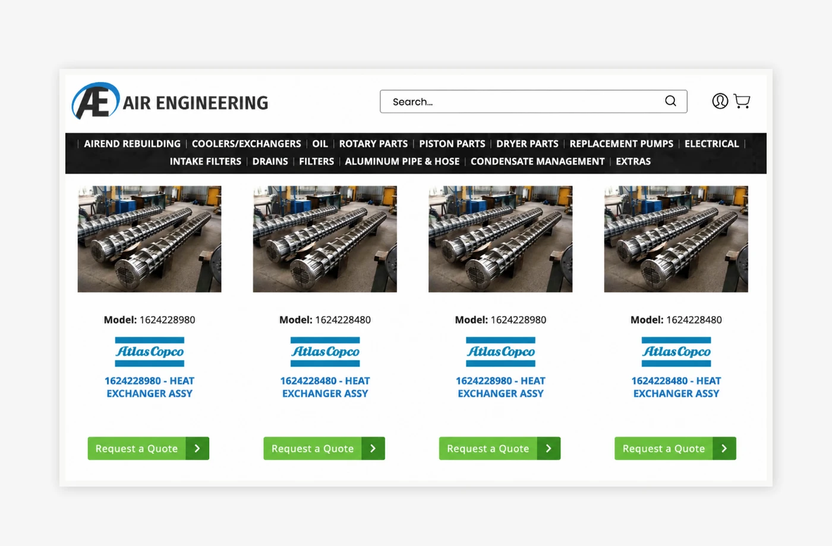
Task: Open second card's 1624228480 Heat Exchanger link
Action: (x=325, y=387)
